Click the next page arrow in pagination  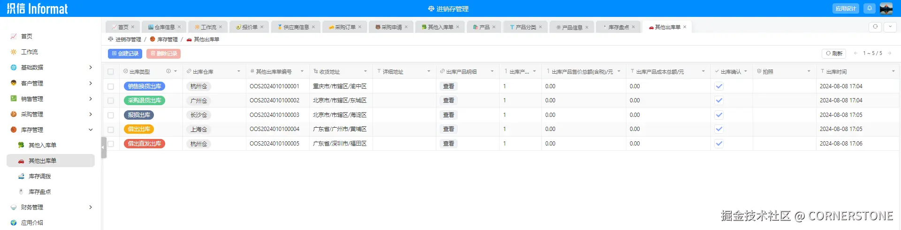tap(889, 53)
